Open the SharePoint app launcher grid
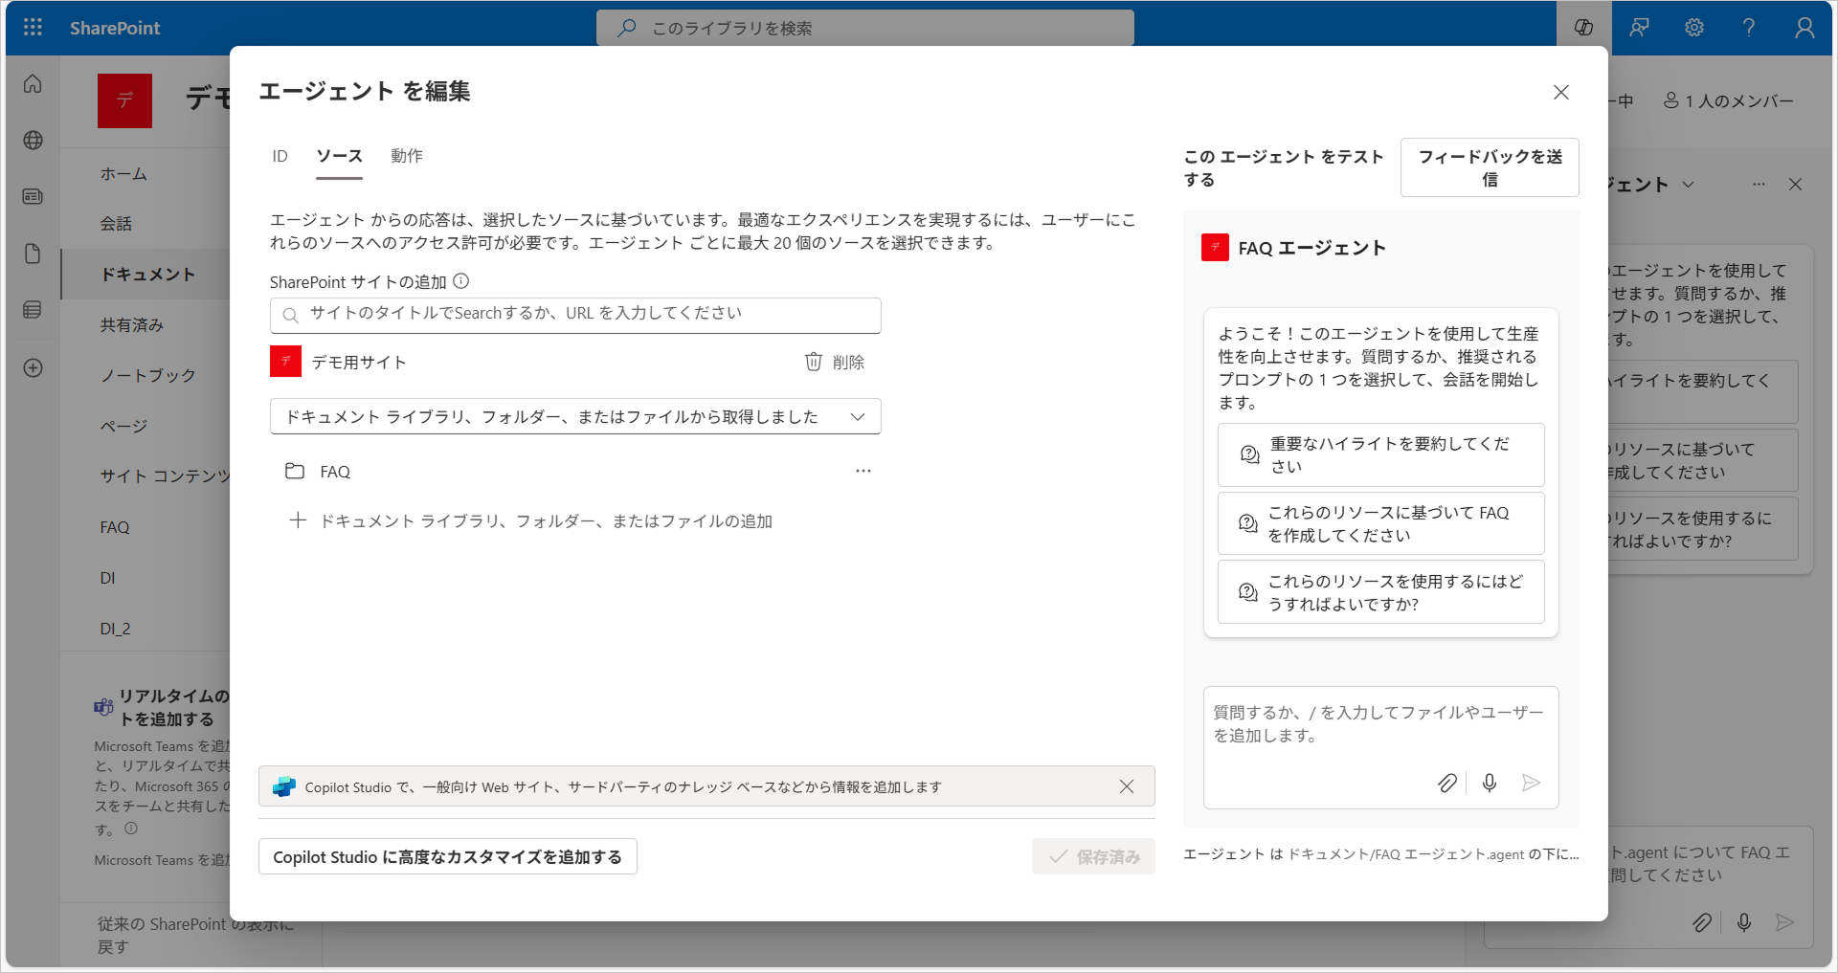 (x=33, y=28)
